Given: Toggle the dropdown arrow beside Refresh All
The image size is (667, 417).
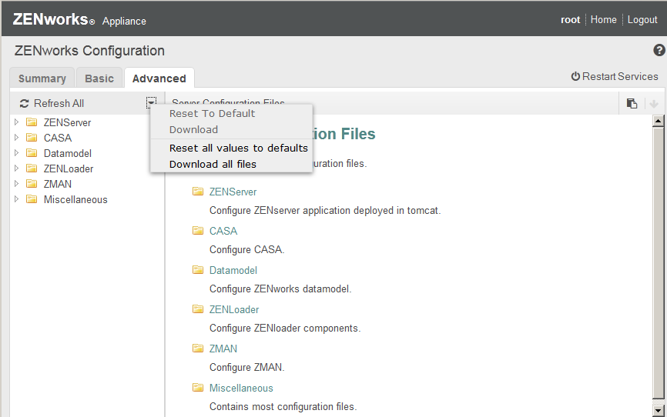Looking at the screenshot, I should pos(151,102).
